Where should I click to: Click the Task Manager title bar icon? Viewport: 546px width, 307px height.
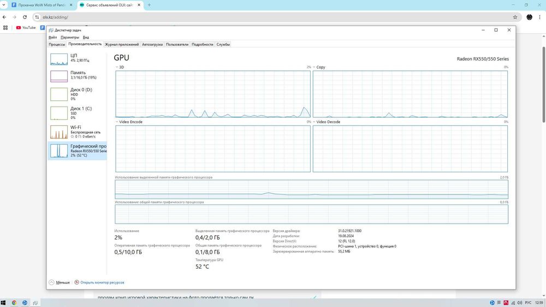pyautogui.click(x=51, y=30)
